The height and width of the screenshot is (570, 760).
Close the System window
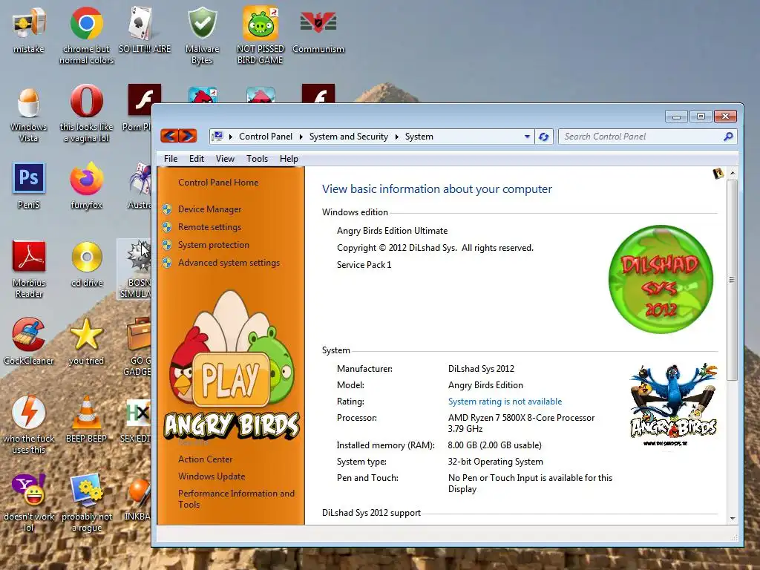tap(725, 117)
